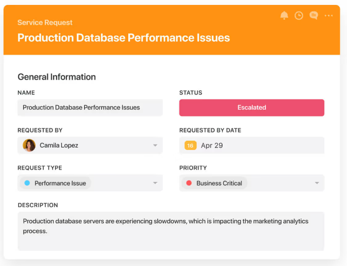Click the Service Request header label
347x266 pixels.
click(x=45, y=23)
